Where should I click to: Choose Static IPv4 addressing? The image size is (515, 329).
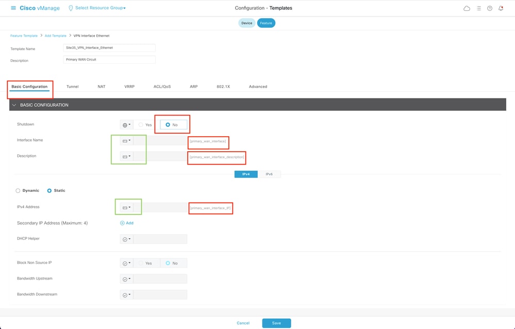(56, 191)
